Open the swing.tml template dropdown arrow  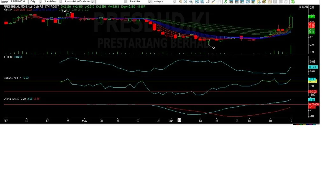174,2
